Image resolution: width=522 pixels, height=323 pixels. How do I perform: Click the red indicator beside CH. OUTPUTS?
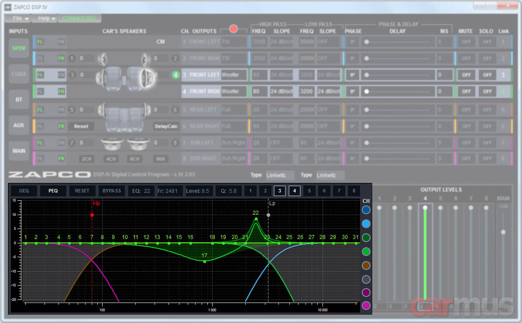click(x=234, y=29)
